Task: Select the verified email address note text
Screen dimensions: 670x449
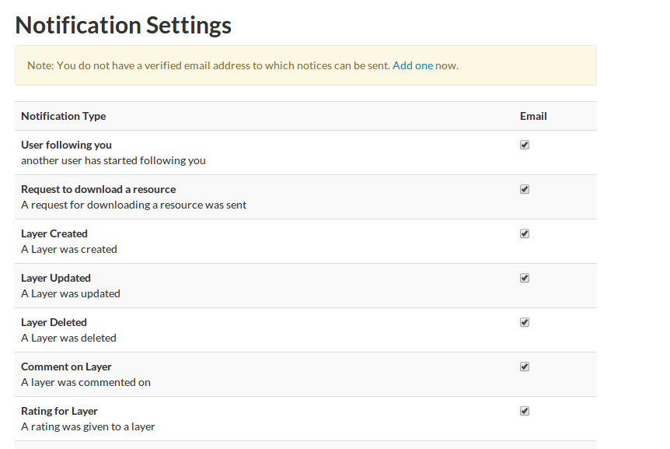Action: pos(243,65)
